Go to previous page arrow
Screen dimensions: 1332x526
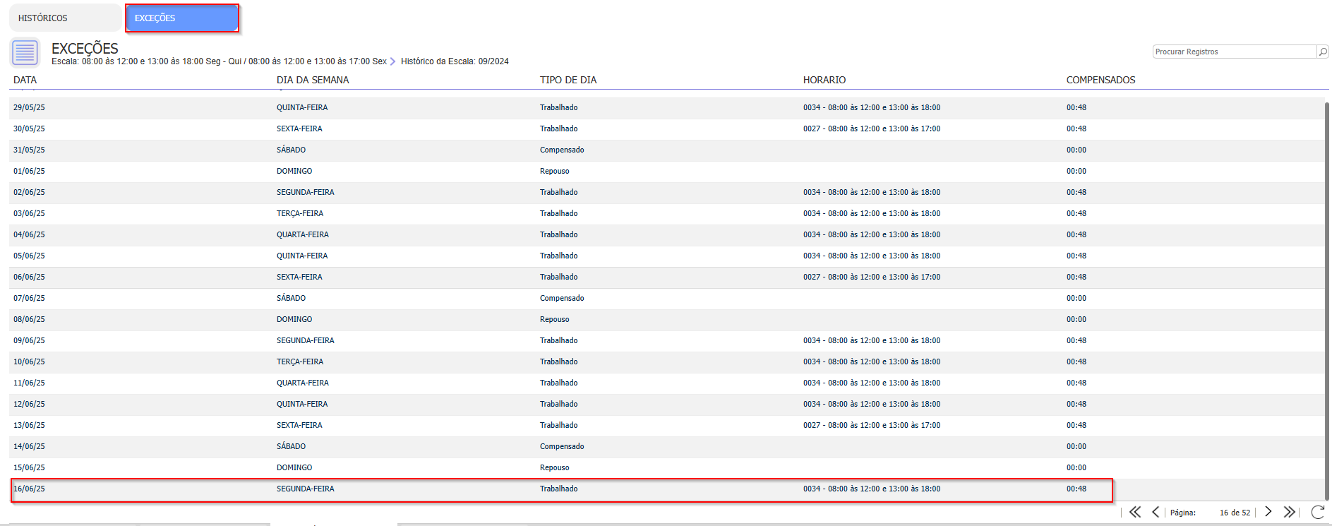point(1156,512)
